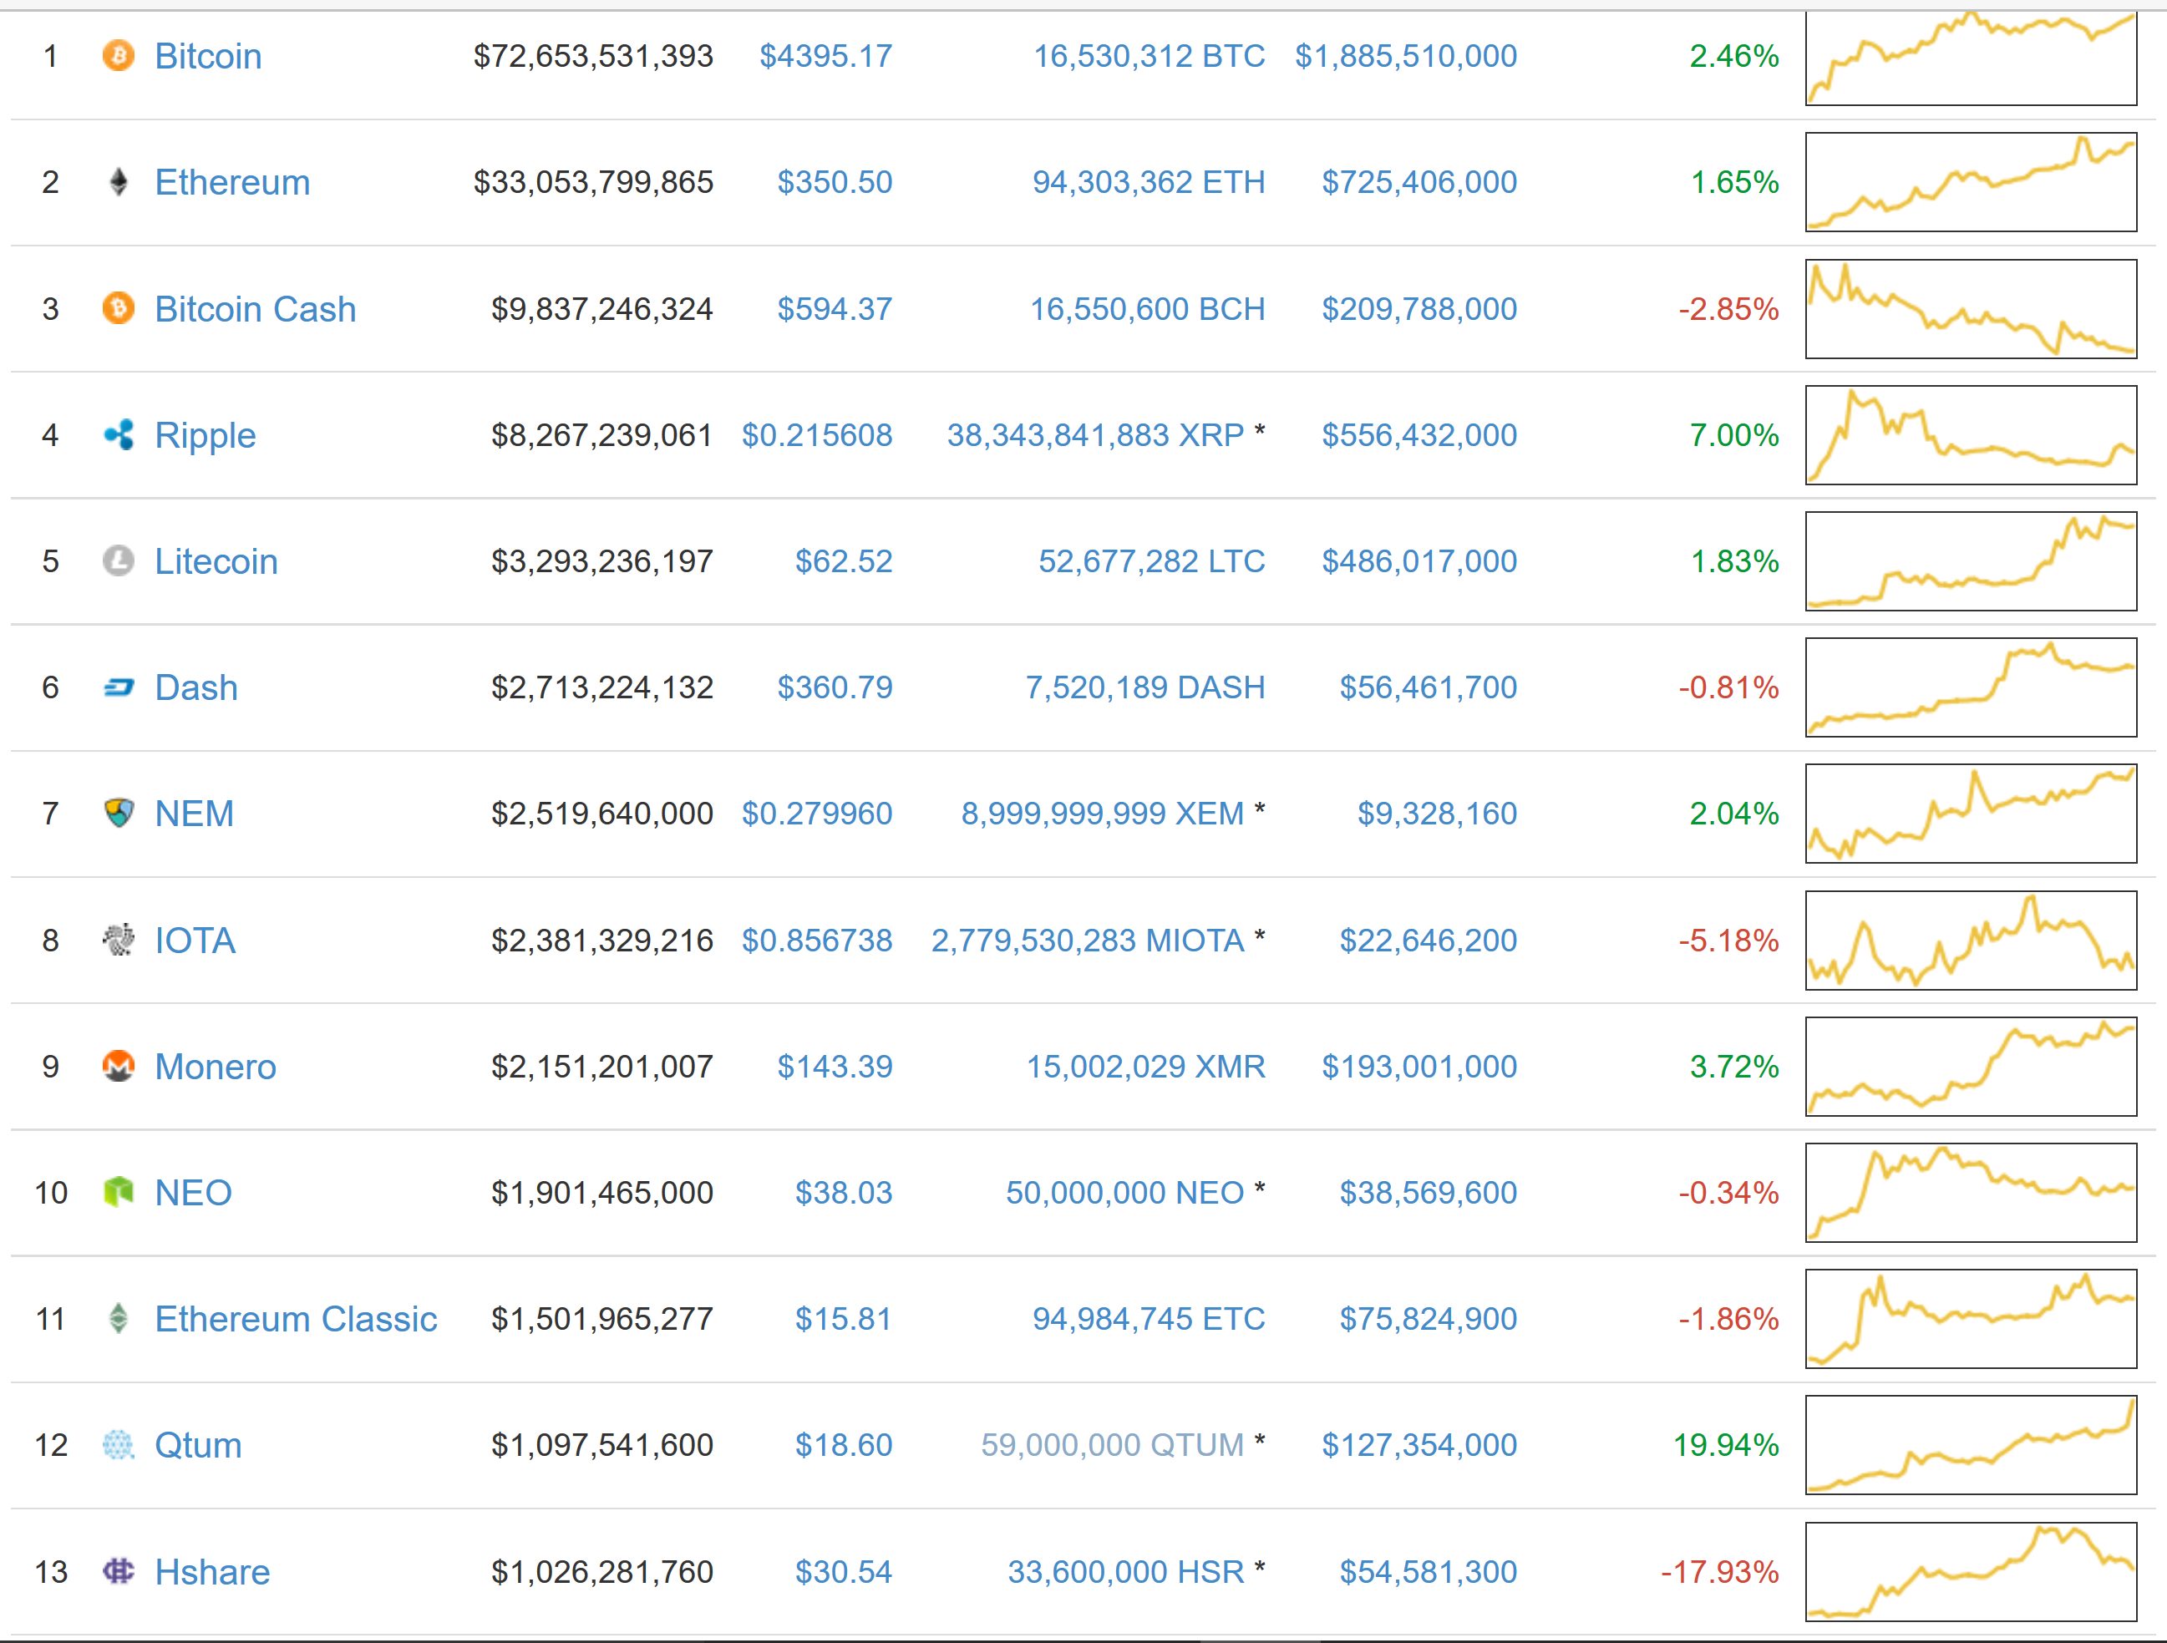This screenshot has height=1643, width=2167.
Task: Click NEM volume $9,328,160
Action: point(1439,814)
